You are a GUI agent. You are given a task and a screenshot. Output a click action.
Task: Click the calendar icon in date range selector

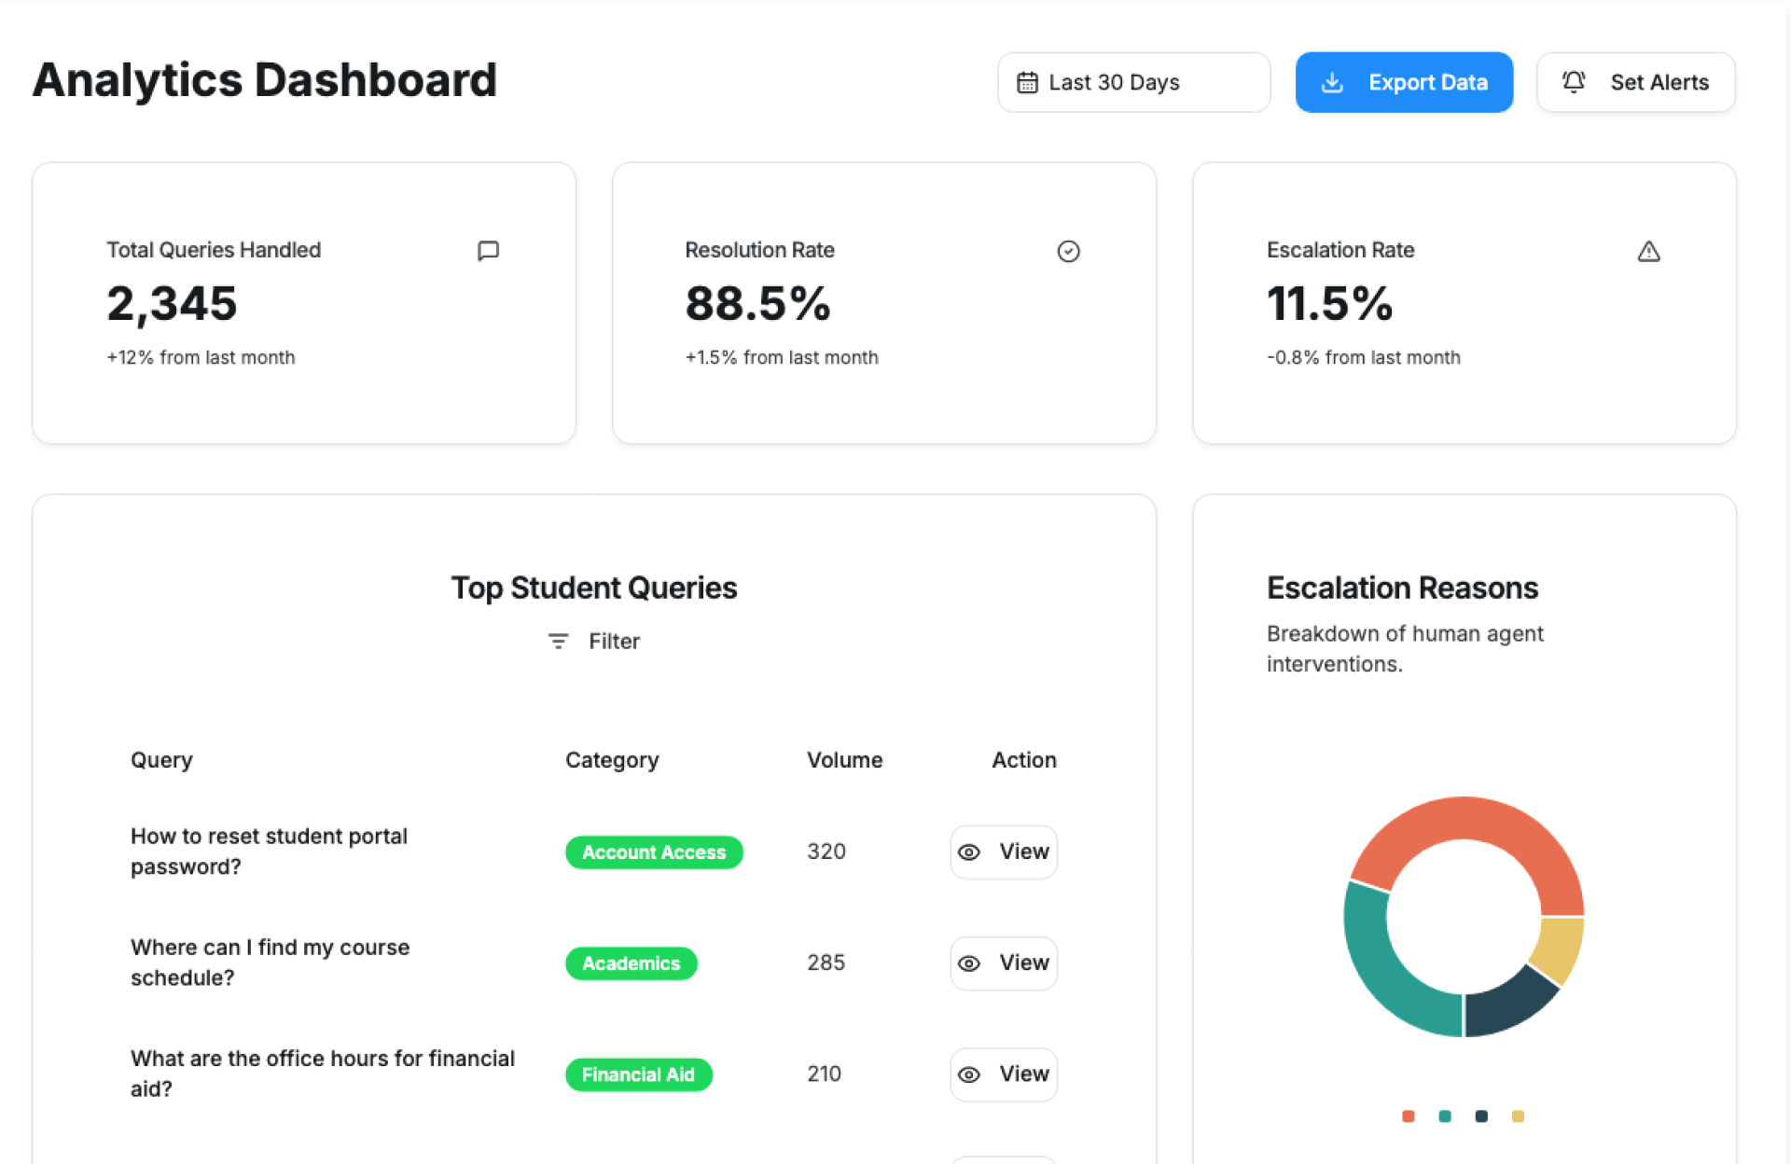[1027, 83]
